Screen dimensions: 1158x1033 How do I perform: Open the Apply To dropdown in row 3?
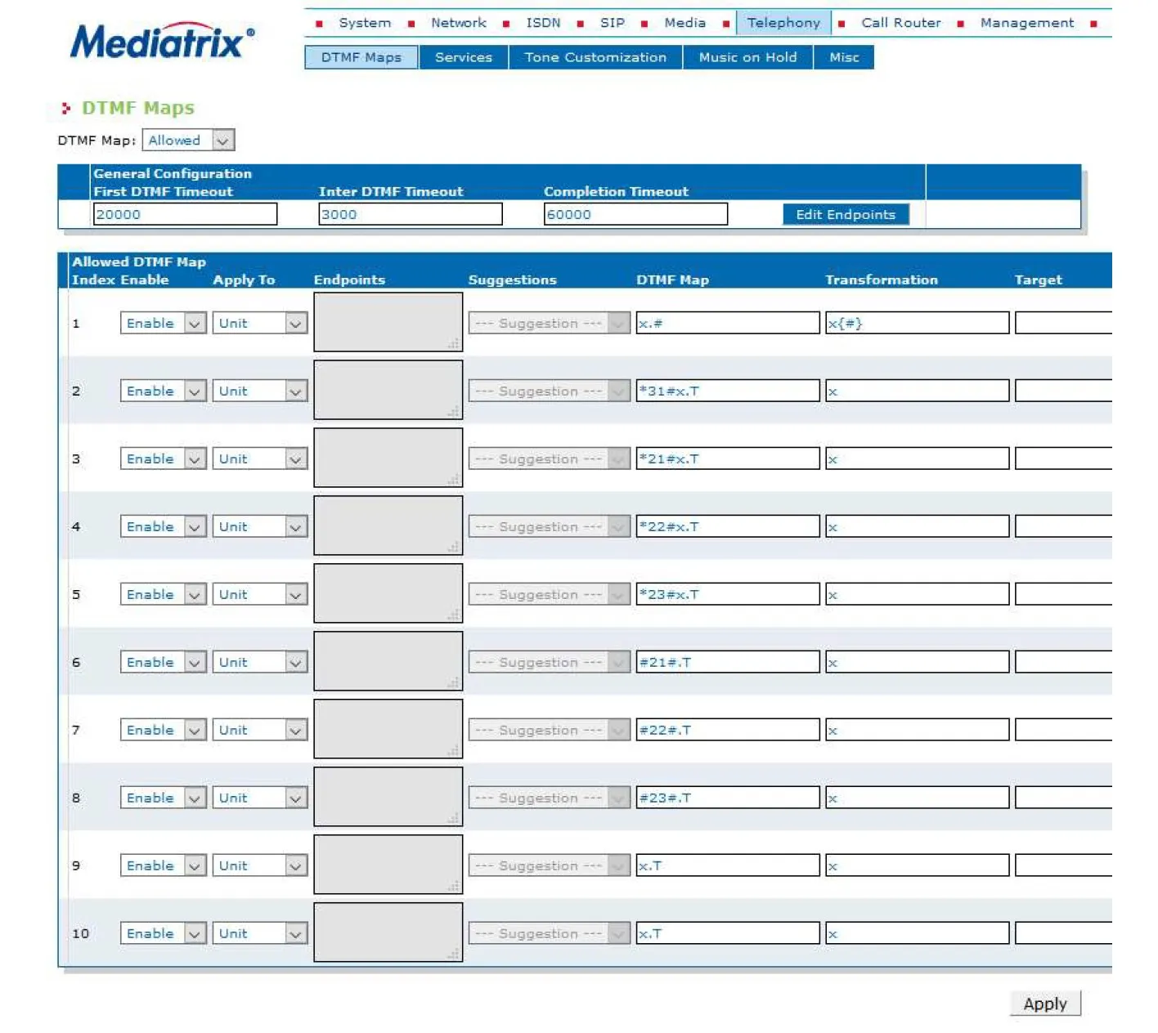click(x=259, y=459)
